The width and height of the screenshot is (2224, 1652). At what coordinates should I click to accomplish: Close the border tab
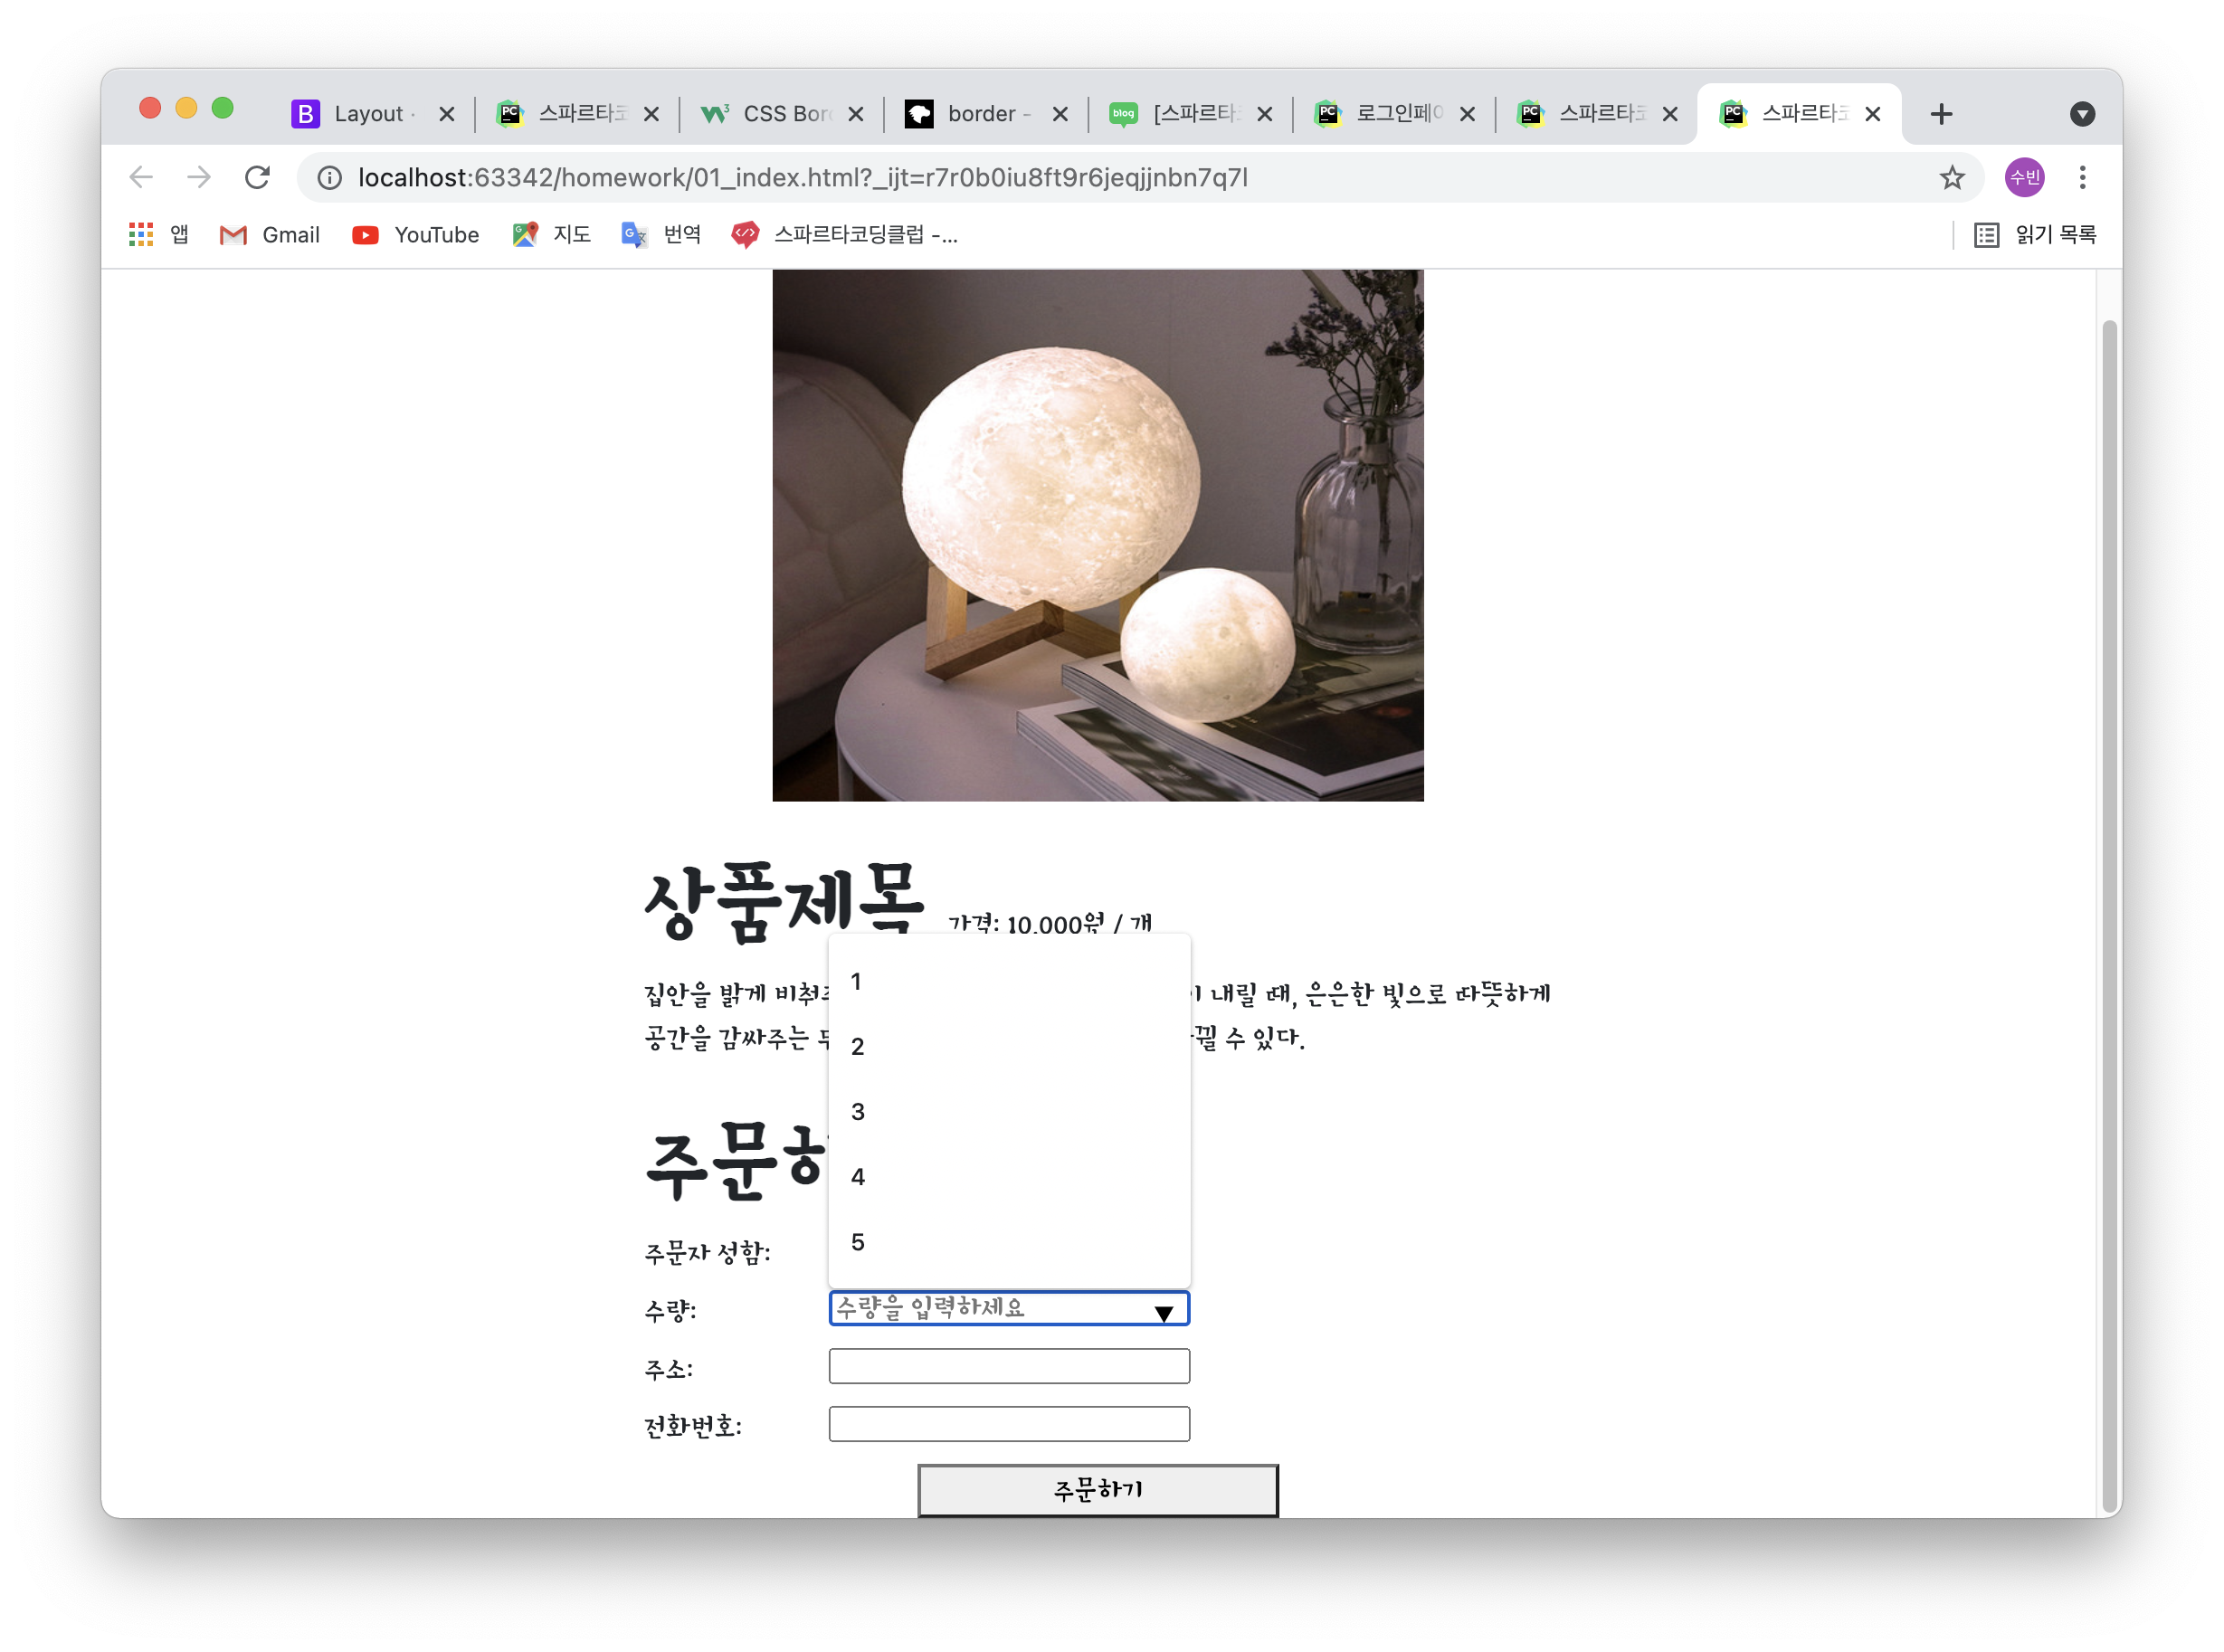[x=1060, y=114]
